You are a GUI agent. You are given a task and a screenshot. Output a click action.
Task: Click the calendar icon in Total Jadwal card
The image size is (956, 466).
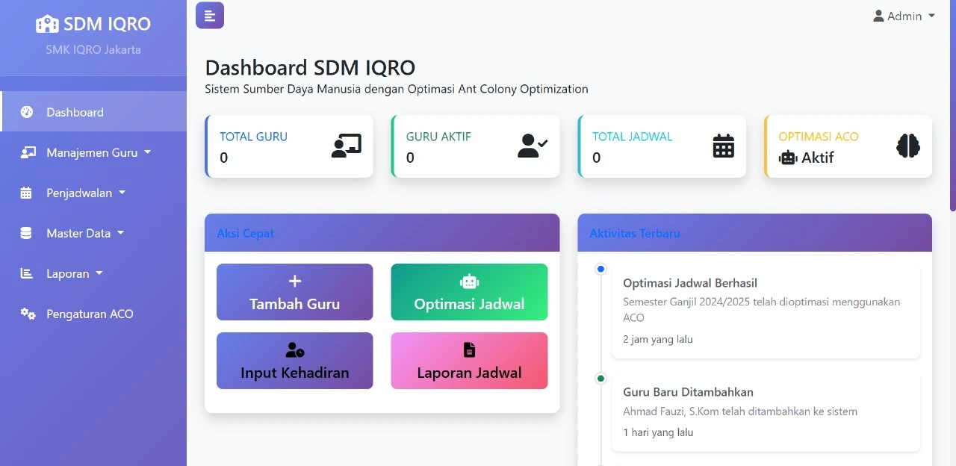click(x=723, y=146)
